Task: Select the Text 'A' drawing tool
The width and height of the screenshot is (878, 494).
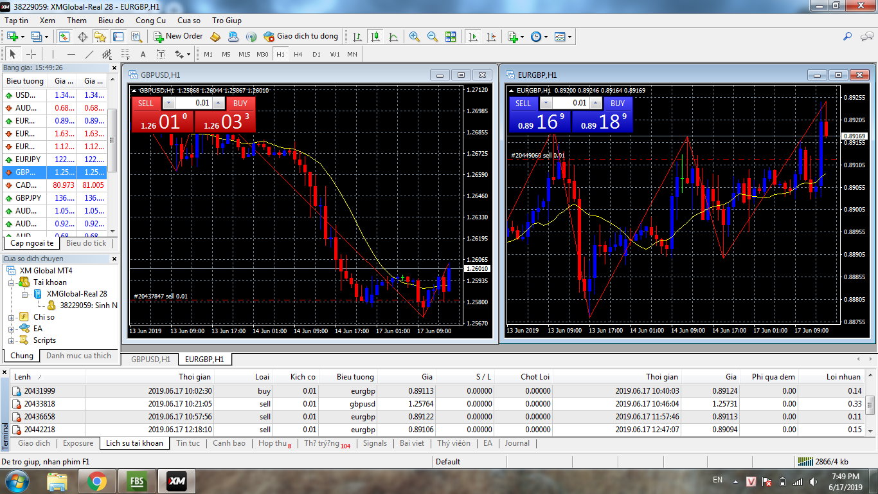Action: pyautogui.click(x=143, y=54)
